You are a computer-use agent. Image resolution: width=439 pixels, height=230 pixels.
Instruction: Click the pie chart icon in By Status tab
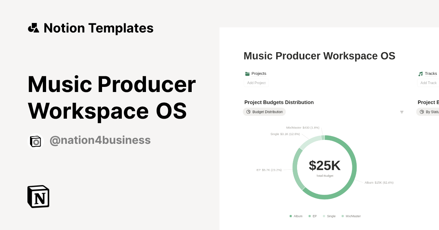(x=422, y=112)
